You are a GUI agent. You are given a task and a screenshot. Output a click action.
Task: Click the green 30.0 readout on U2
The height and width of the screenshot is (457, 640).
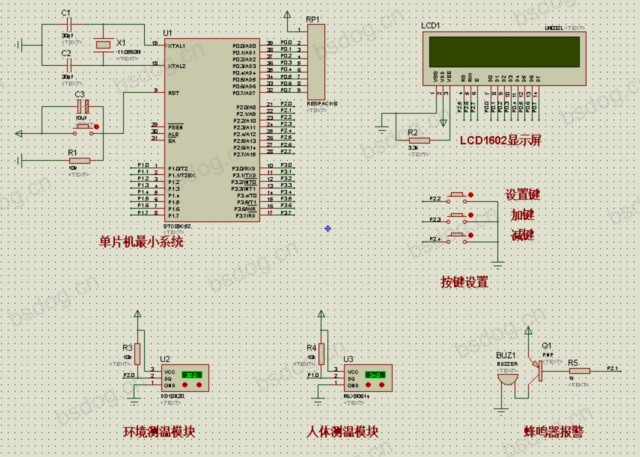click(191, 374)
